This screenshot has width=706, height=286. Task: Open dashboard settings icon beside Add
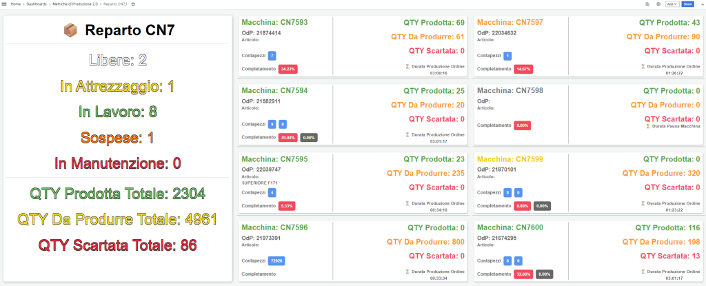658,4
